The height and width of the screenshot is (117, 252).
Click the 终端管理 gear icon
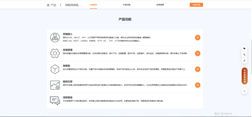[55, 53]
